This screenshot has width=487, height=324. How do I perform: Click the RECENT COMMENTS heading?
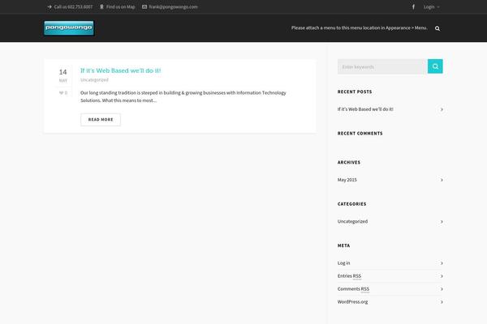[360, 134]
